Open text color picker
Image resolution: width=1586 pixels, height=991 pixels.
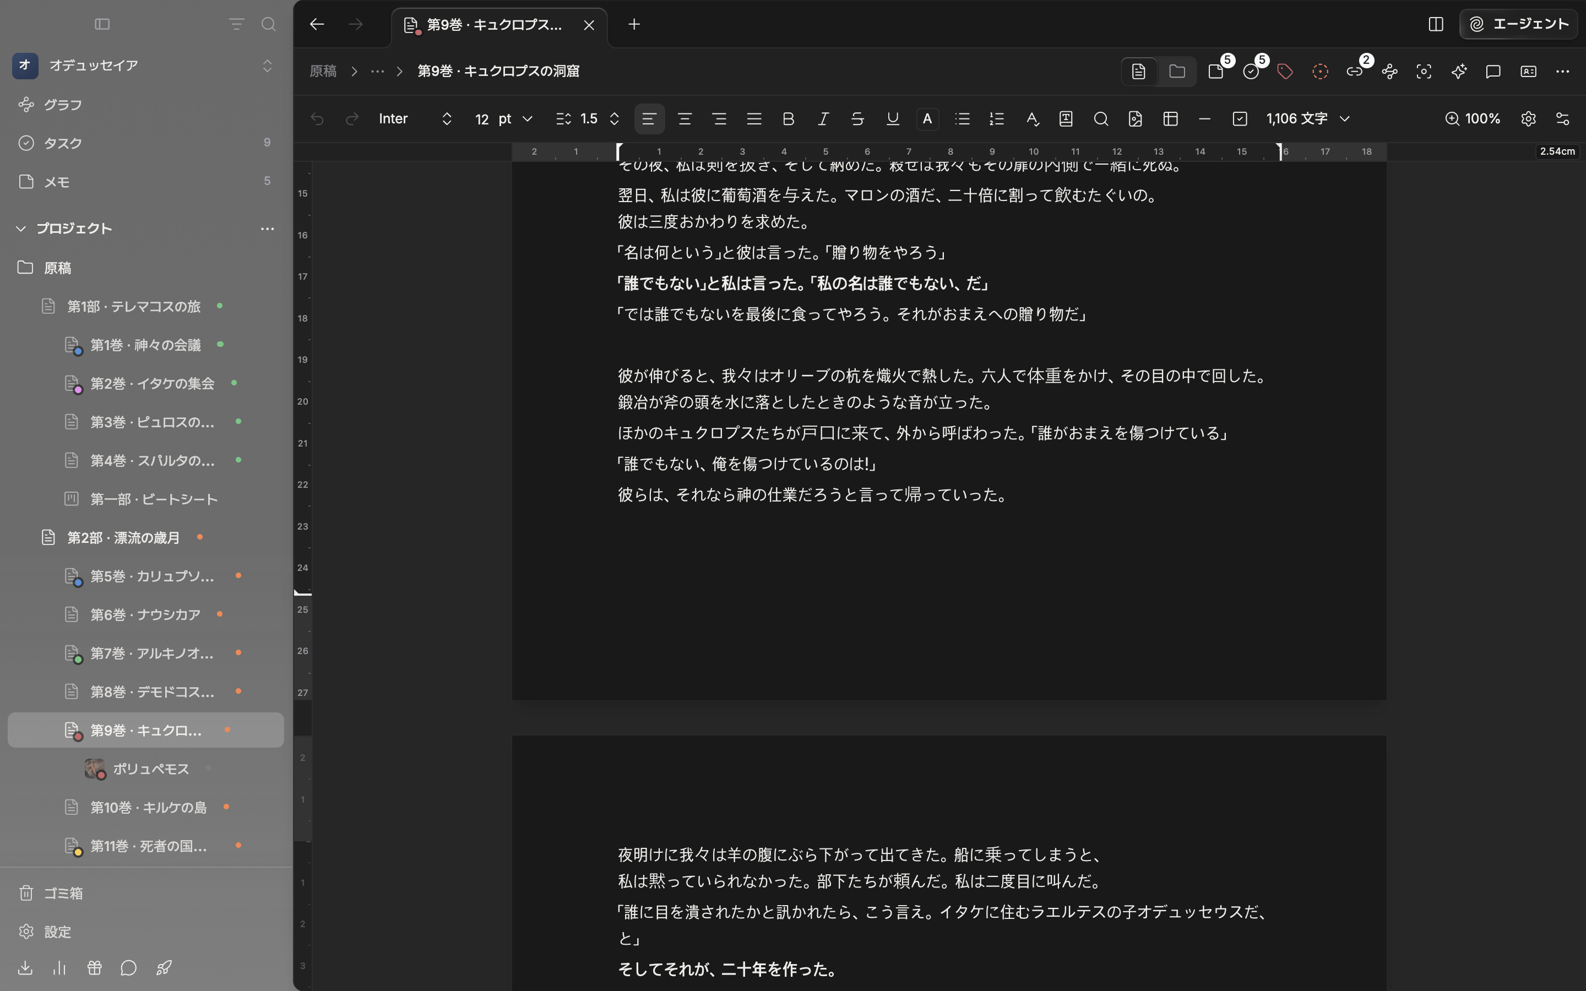927,118
